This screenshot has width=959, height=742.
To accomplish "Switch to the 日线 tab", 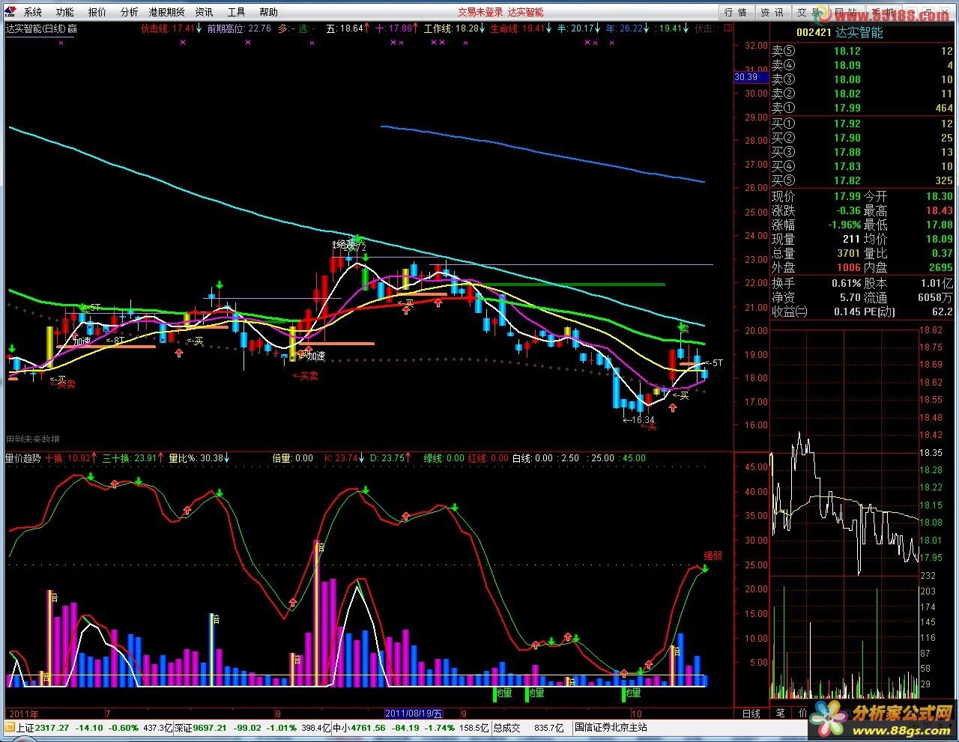I will (751, 714).
